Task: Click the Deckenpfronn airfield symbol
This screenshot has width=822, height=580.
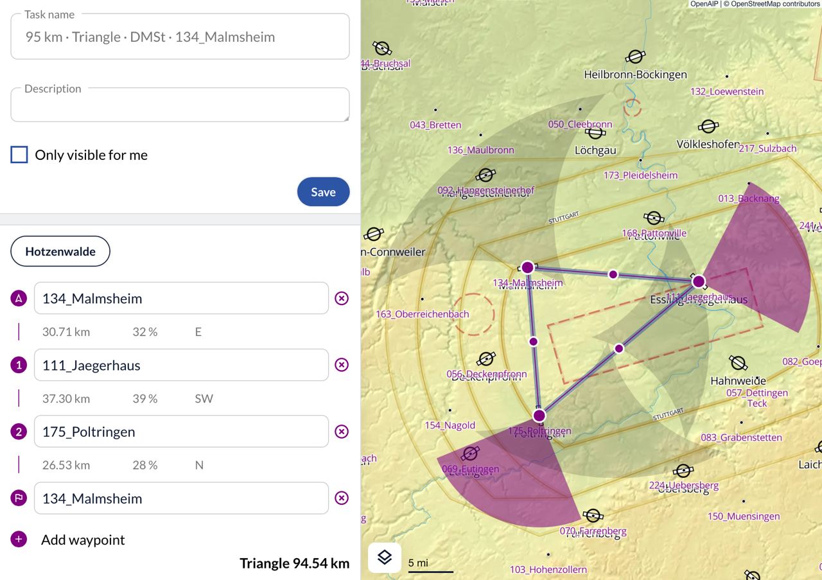Action: 487,359
